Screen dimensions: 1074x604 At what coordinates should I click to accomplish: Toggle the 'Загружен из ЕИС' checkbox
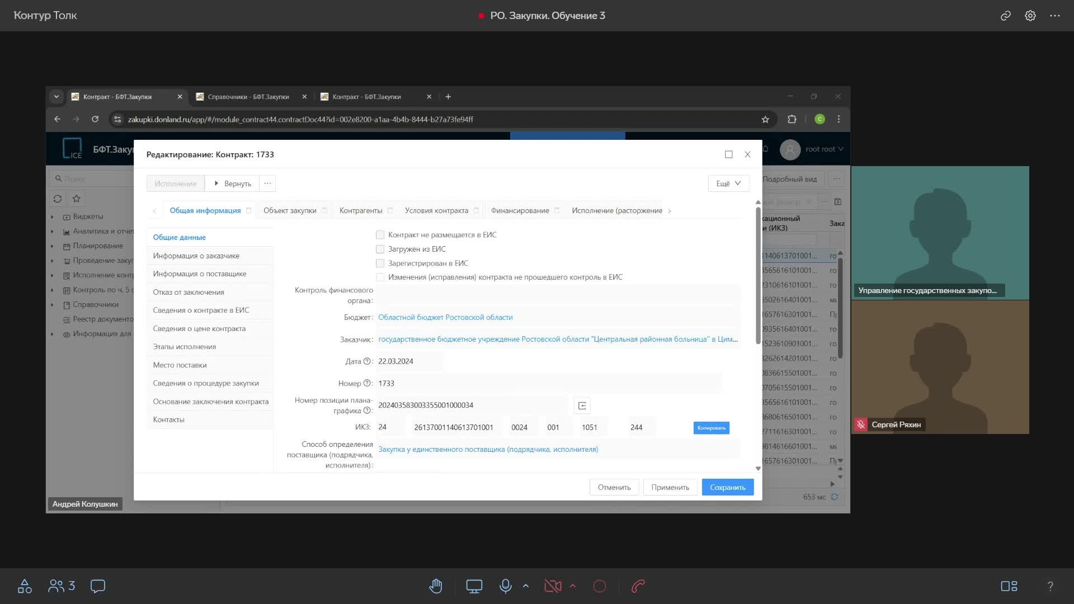380,249
